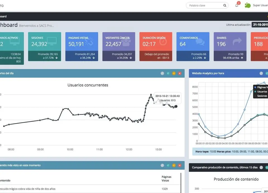Click wrench icon on Comparativo producción panel
This screenshot has width=268, height=193.
click(x=261, y=168)
